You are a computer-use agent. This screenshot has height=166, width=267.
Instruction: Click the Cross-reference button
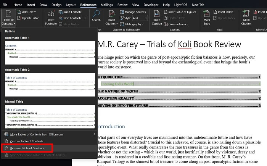(179, 24)
